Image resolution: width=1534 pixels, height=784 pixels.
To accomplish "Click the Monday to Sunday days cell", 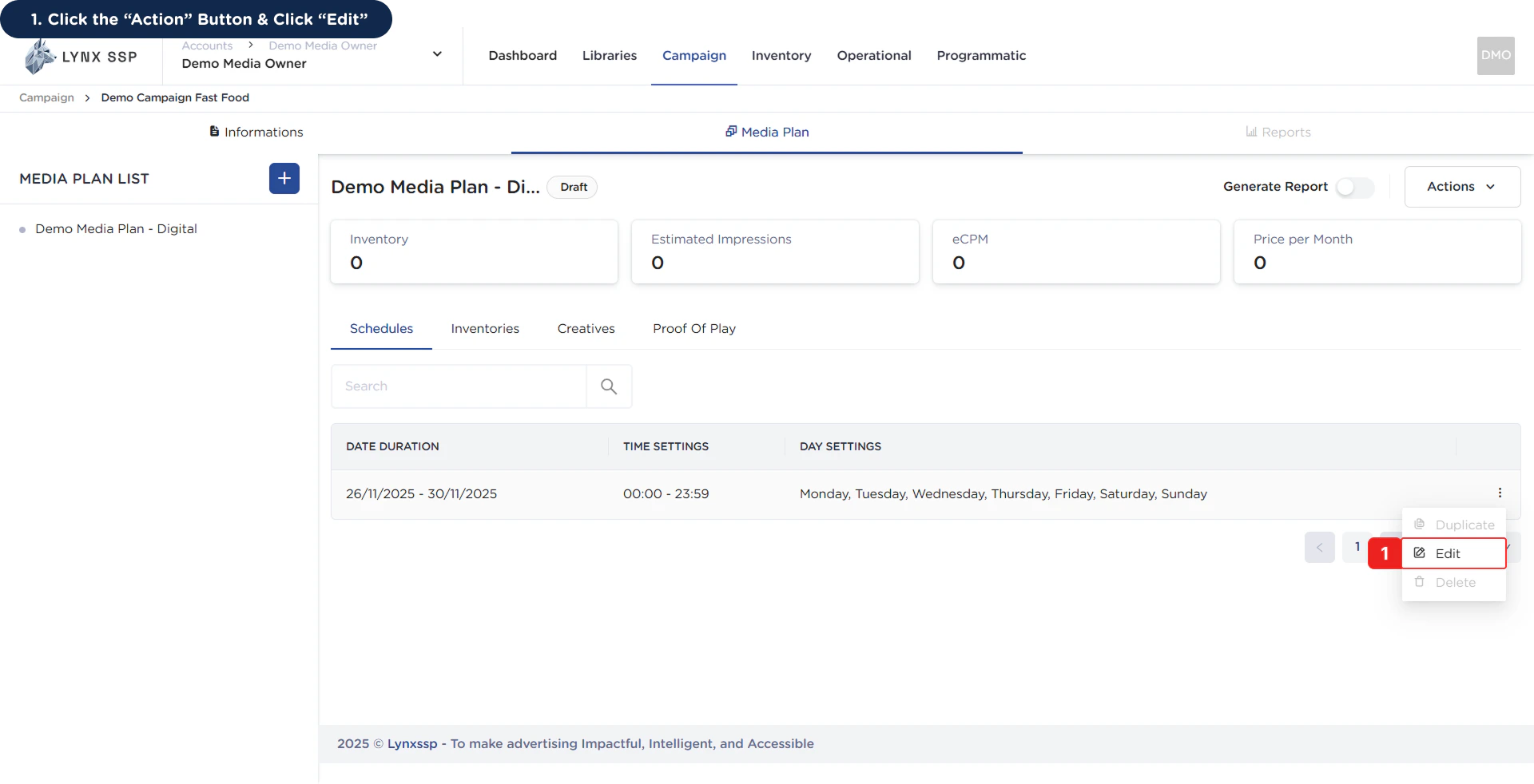I will (1003, 494).
